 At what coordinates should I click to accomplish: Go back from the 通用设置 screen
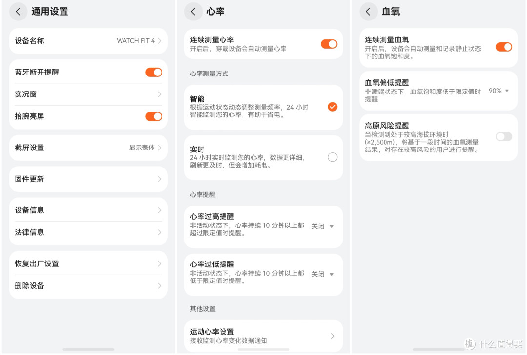pos(18,12)
